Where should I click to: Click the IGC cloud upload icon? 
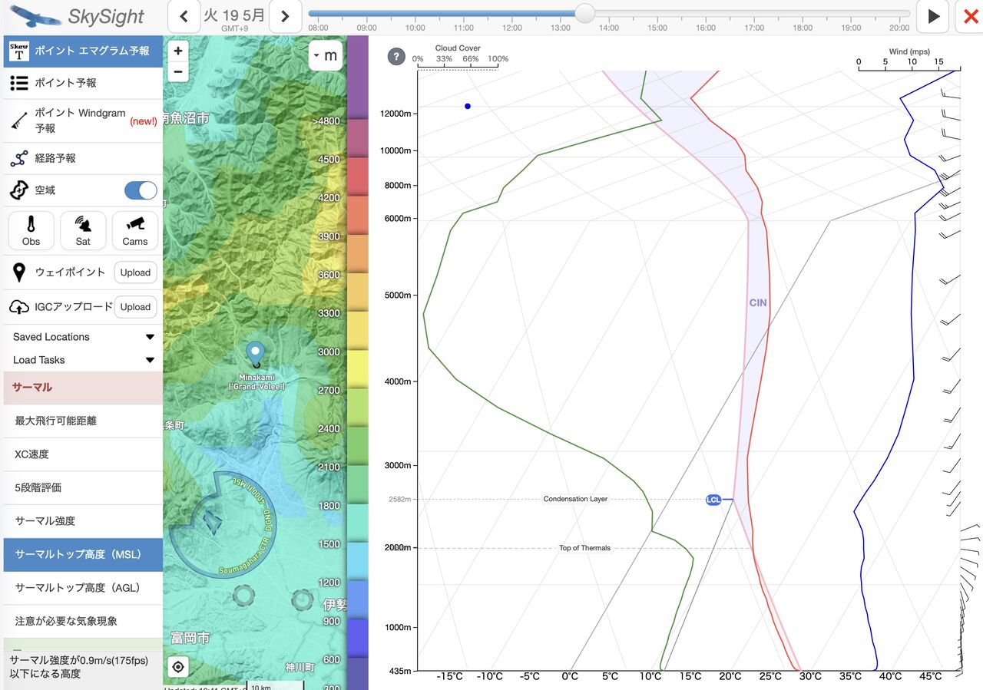19,307
